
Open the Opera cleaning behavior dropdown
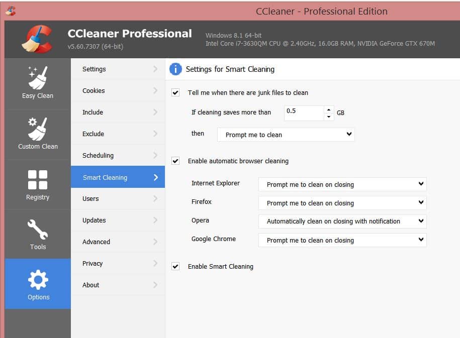[342, 221]
